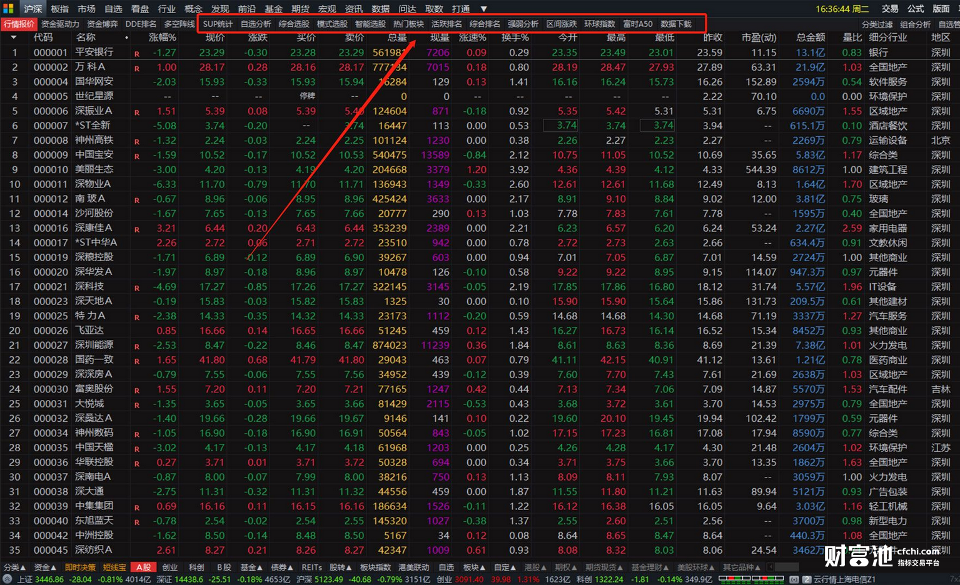This screenshot has width=960, height=585.
Task: Click the R marker beside 万科A
Action: point(137,69)
